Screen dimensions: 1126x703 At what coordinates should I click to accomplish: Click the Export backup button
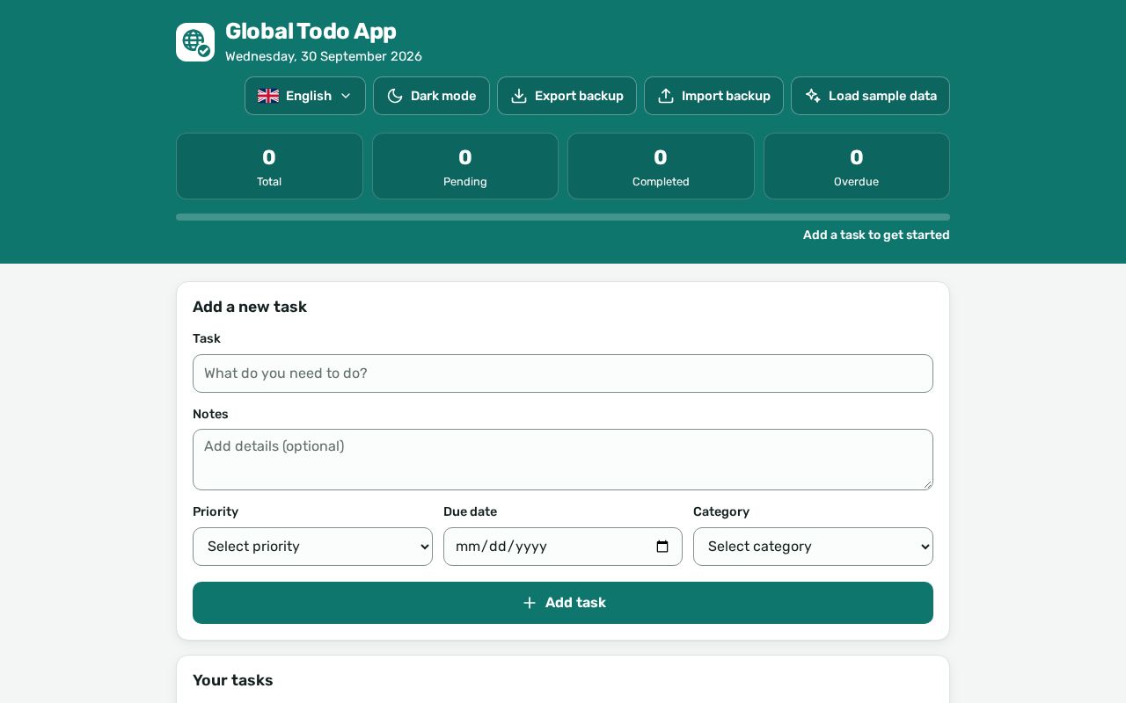[x=567, y=96]
